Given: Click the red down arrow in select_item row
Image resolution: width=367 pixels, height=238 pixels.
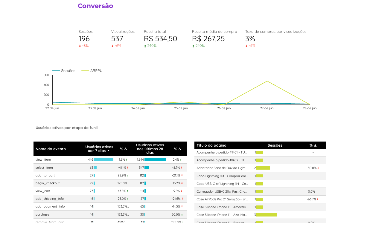Looking at the screenshot, I should [128, 168].
